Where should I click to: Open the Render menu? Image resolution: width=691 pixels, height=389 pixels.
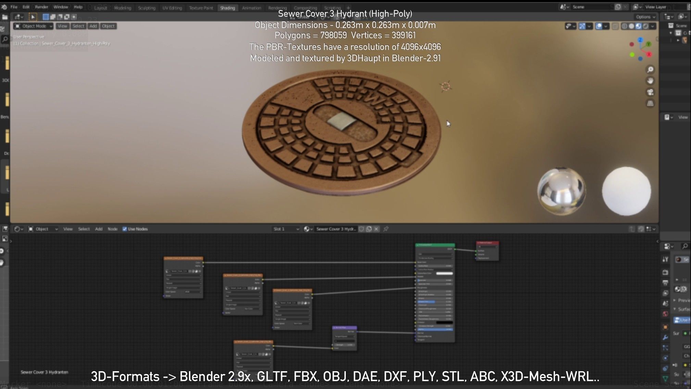[41, 7]
